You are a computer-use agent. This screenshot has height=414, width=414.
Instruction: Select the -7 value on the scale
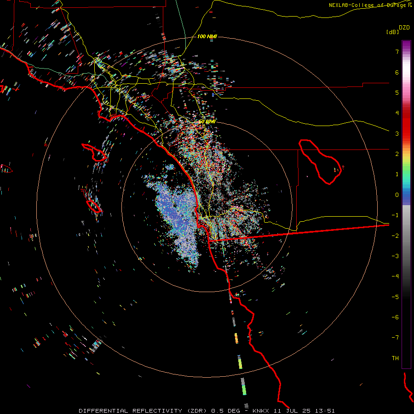coord(395,338)
